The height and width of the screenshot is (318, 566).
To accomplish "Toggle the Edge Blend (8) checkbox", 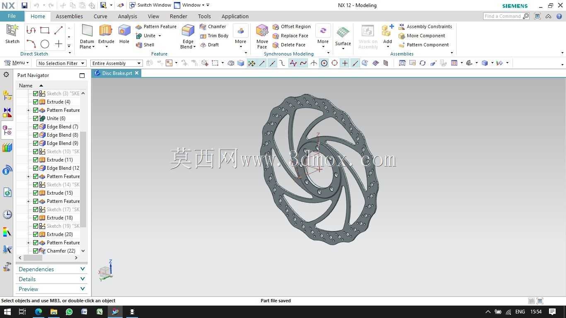I will click(x=36, y=135).
